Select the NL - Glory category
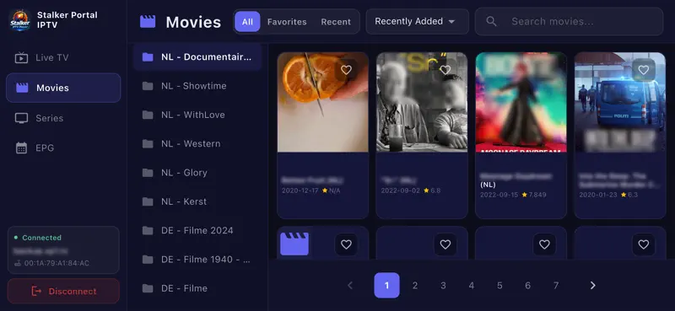Image resolution: width=675 pixels, height=311 pixels. (197, 173)
